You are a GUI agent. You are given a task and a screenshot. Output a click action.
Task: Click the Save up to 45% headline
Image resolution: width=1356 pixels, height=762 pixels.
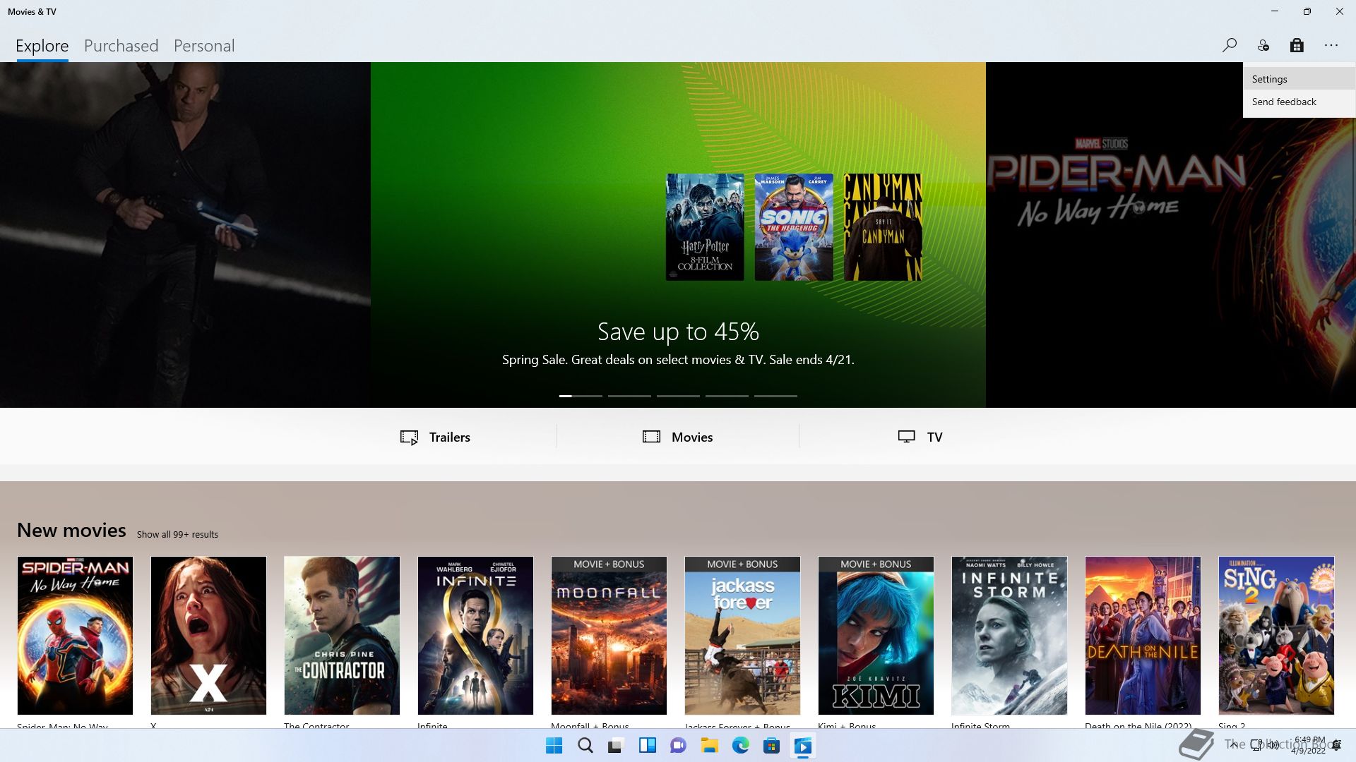point(678,332)
